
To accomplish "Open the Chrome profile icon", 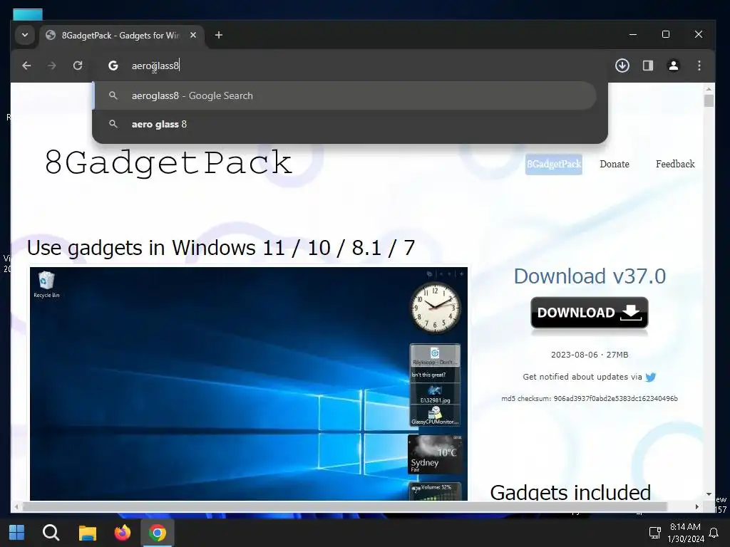I will tap(673, 66).
